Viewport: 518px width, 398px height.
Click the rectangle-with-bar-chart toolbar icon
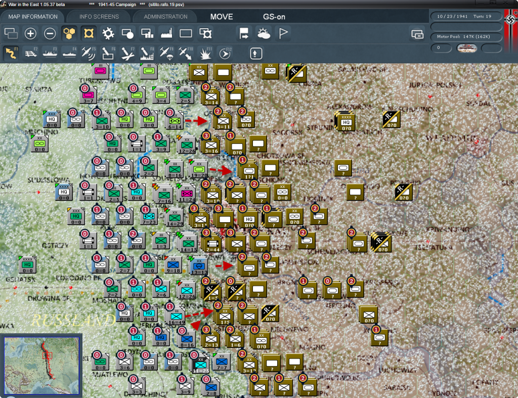(147, 33)
